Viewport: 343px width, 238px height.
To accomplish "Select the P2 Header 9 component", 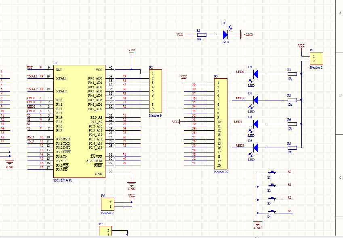I will [x=155, y=91].
